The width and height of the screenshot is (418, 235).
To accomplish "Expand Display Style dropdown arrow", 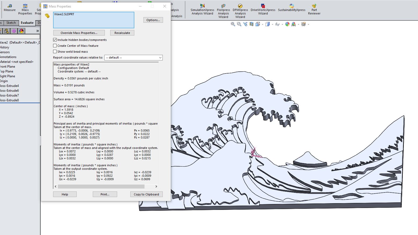I will 272,24.
